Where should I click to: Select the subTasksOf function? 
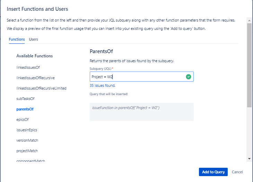click(25, 99)
